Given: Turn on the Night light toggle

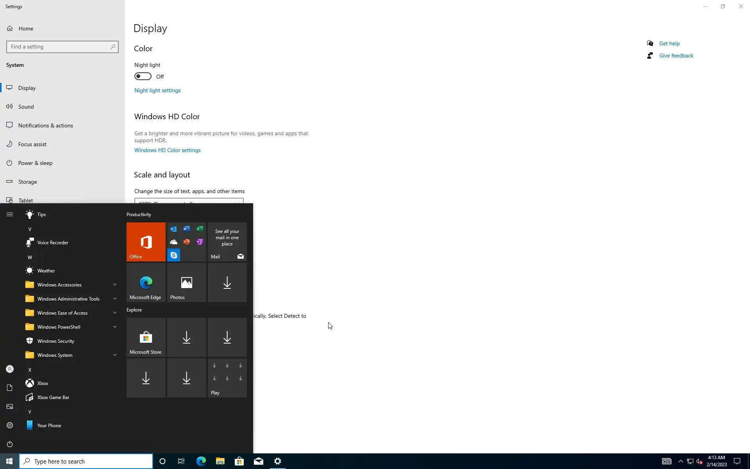Looking at the screenshot, I should [143, 77].
